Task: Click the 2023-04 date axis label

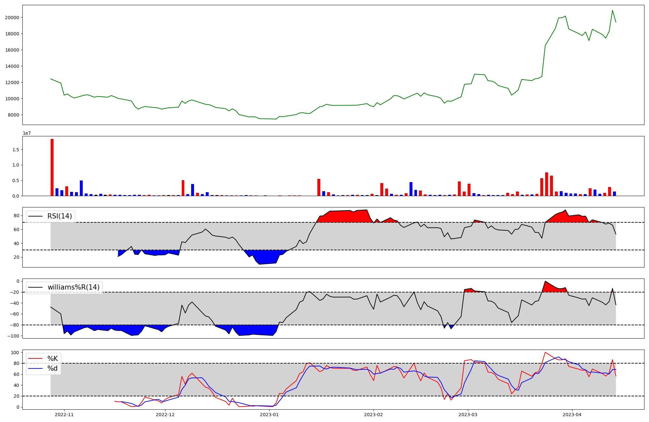Action: [x=572, y=415]
